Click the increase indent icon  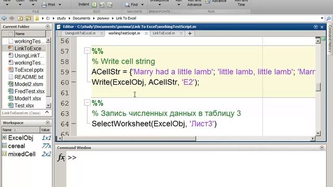click(x=102, y=5)
